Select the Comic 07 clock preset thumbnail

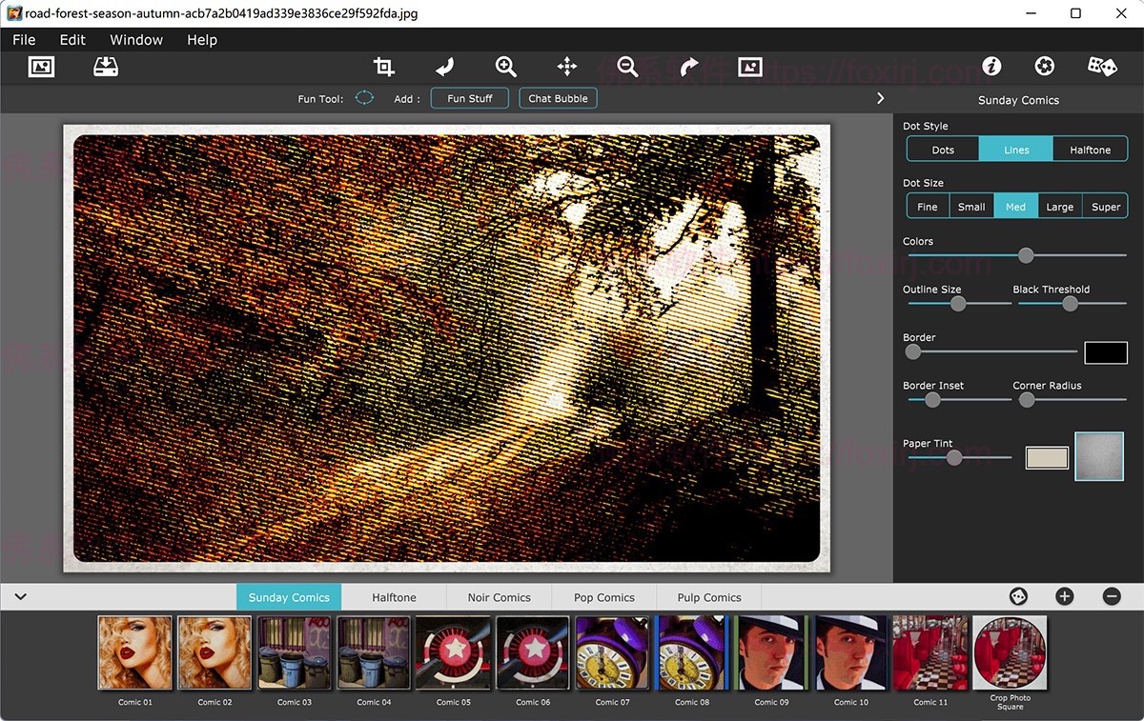click(x=612, y=652)
